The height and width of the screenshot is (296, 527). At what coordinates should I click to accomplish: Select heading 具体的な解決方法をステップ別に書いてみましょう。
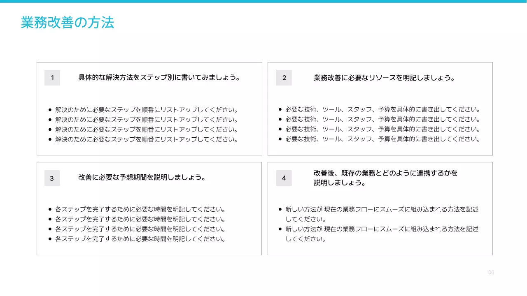coord(159,77)
